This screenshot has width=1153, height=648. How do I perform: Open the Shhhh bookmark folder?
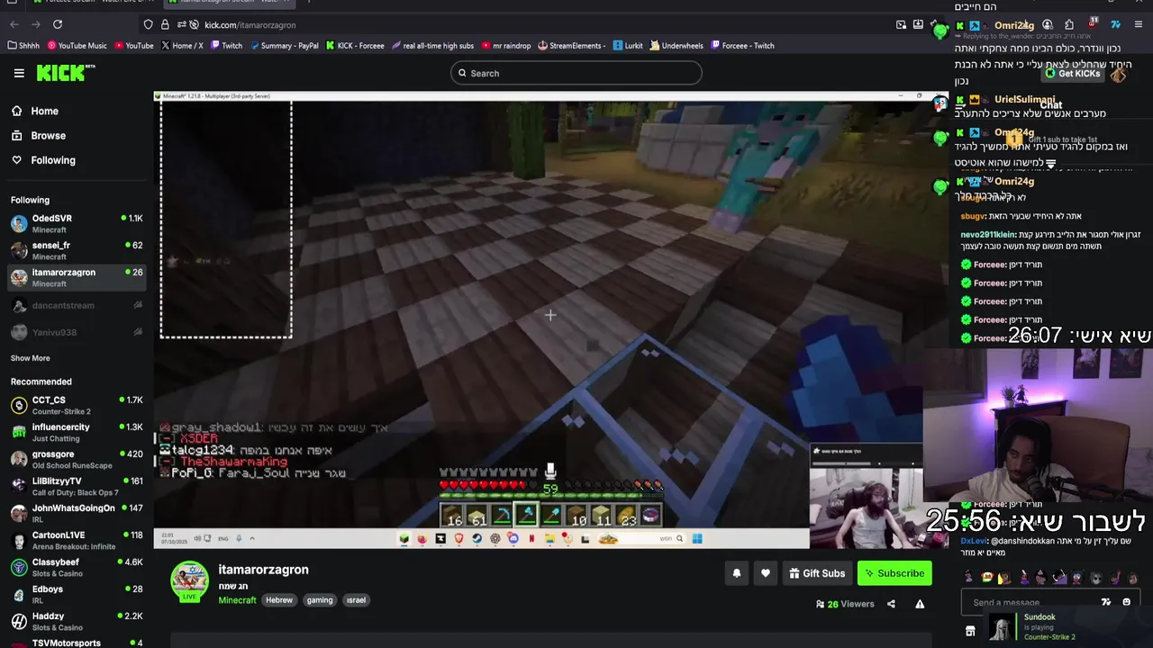(24, 45)
